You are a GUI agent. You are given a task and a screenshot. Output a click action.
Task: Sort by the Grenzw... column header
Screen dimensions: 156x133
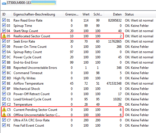[x=72, y=14]
